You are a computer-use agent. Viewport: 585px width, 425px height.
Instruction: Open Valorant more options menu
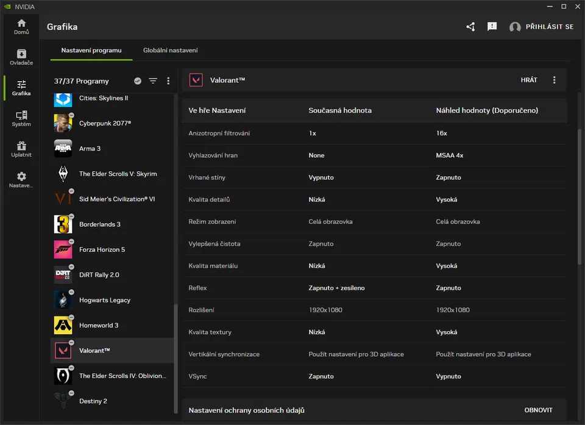[x=554, y=80]
